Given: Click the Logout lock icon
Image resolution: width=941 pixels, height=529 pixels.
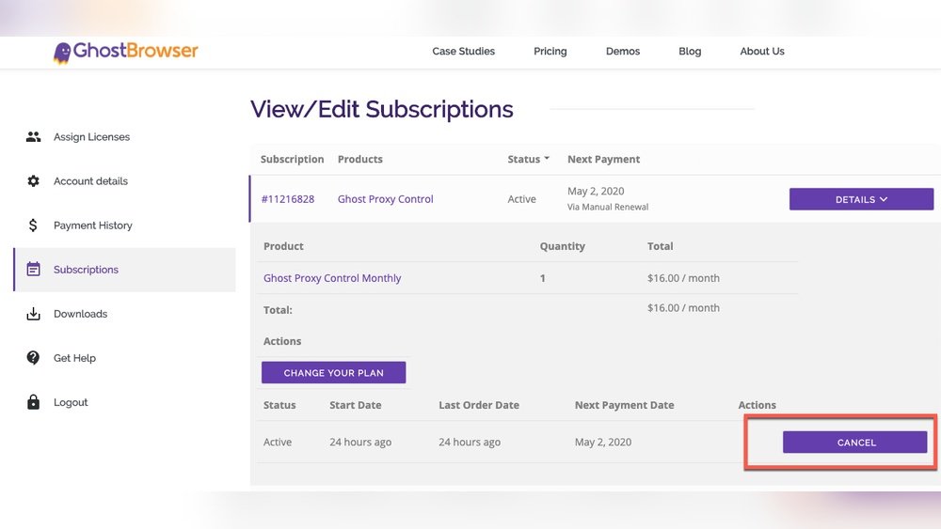Looking at the screenshot, I should pyautogui.click(x=34, y=402).
